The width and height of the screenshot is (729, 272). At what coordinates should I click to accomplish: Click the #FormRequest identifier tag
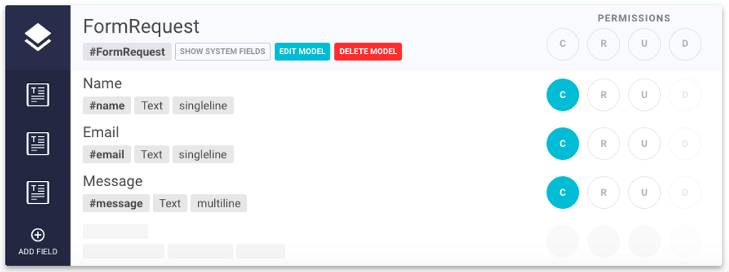tap(127, 52)
